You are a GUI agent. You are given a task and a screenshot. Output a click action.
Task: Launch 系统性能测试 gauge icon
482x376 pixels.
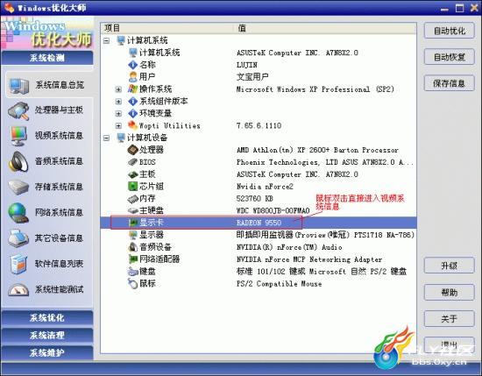click(18, 289)
